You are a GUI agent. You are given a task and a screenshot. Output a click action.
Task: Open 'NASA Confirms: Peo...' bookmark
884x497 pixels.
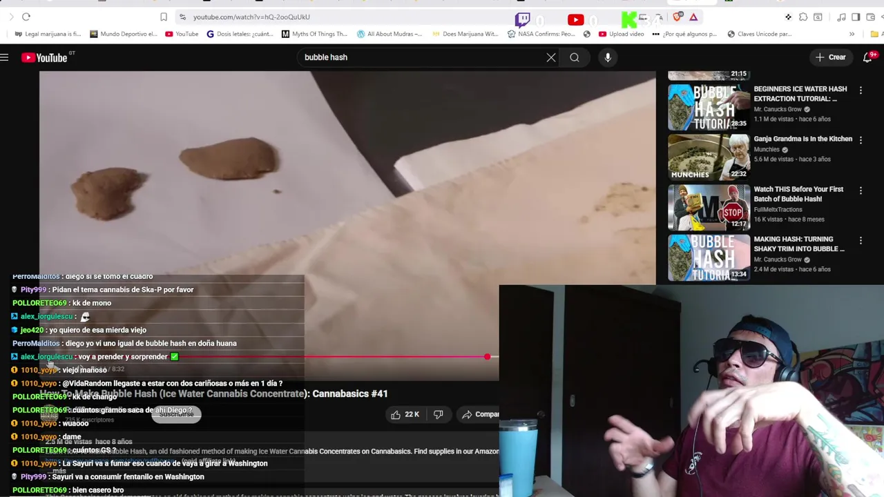click(541, 34)
